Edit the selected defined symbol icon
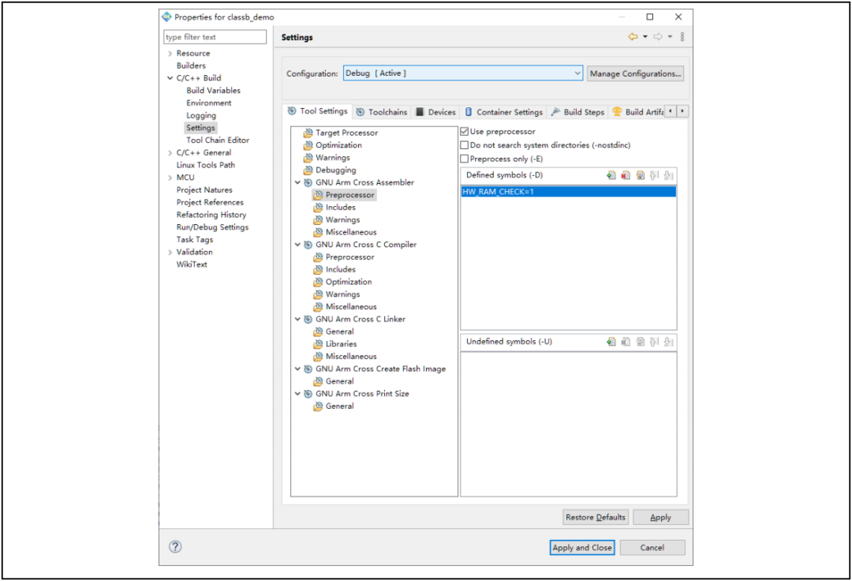This screenshot has width=852, height=581. click(640, 175)
